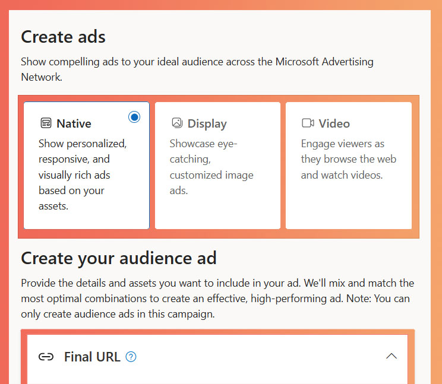This screenshot has width=442, height=384.
Task: Click the Display image icon
Action: [176, 123]
